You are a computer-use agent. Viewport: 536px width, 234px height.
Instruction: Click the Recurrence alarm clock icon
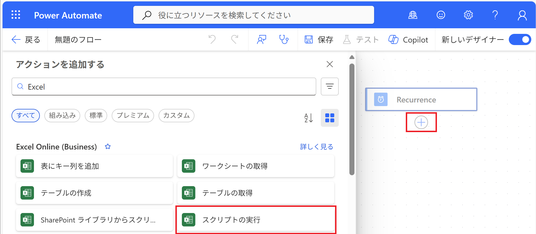[x=381, y=99]
